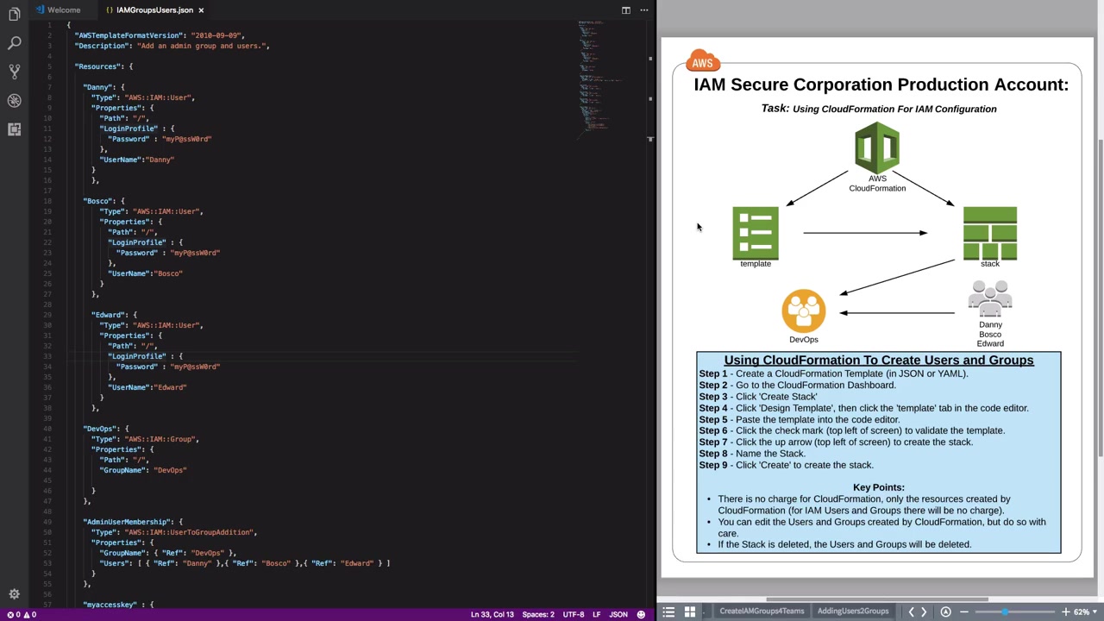The width and height of the screenshot is (1104, 621).
Task: Go to previous slide with left chevron
Action: [x=911, y=612]
